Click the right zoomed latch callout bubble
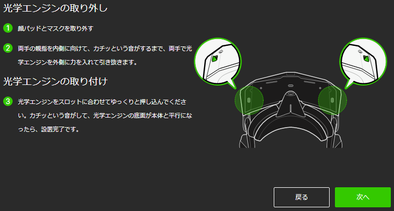This screenshot has height=211, width=394. tap(363, 62)
